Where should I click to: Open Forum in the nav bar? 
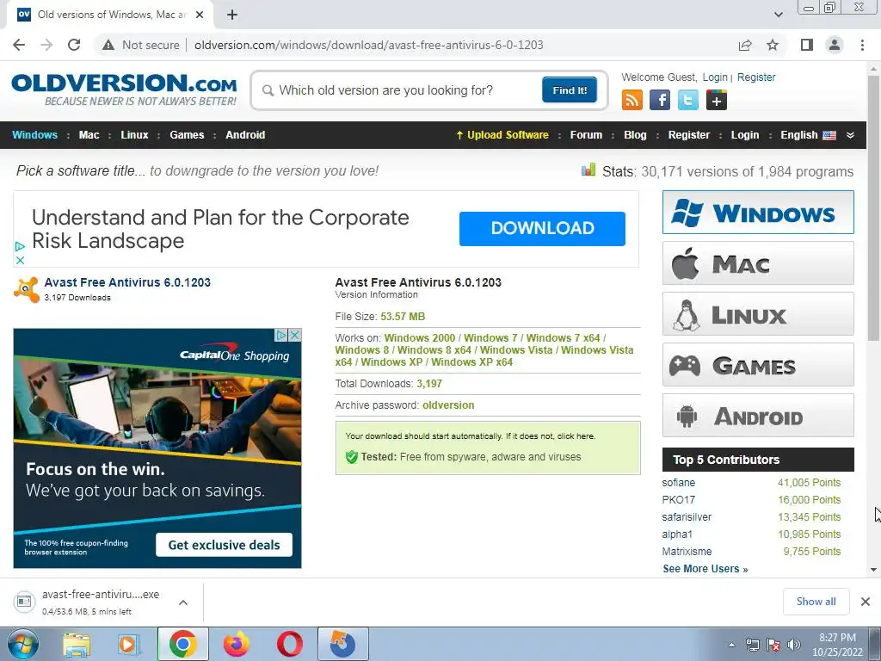pyautogui.click(x=586, y=135)
